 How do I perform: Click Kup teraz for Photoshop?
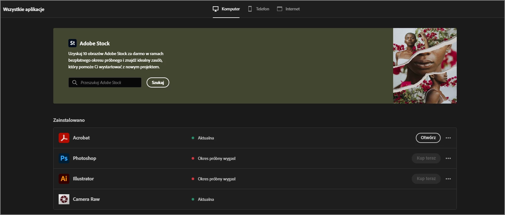point(426,158)
